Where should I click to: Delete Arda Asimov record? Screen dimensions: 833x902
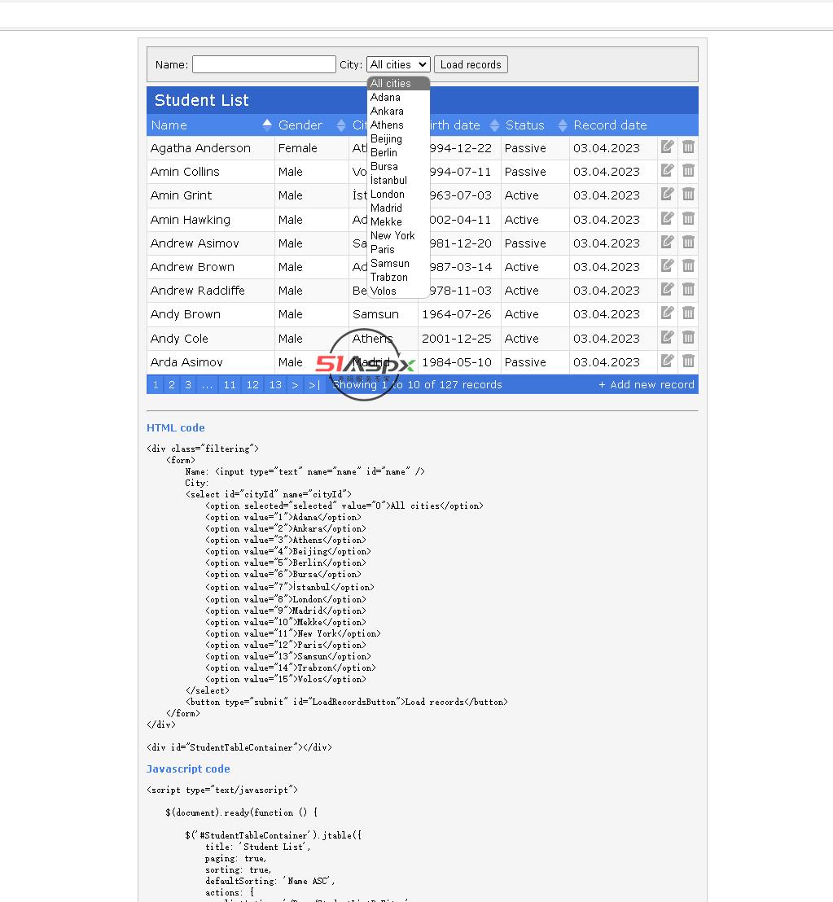tap(688, 361)
